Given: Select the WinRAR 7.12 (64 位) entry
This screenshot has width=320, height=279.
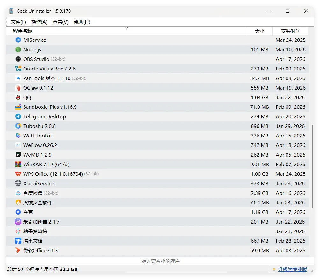Looking at the screenshot, I should click(x=46, y=164).
